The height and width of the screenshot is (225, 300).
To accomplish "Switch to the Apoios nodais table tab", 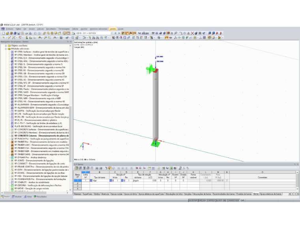I will pos(117,194).
